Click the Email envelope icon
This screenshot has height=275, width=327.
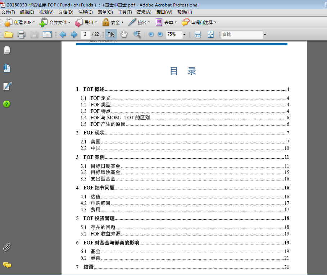click(x=47, y=35)
